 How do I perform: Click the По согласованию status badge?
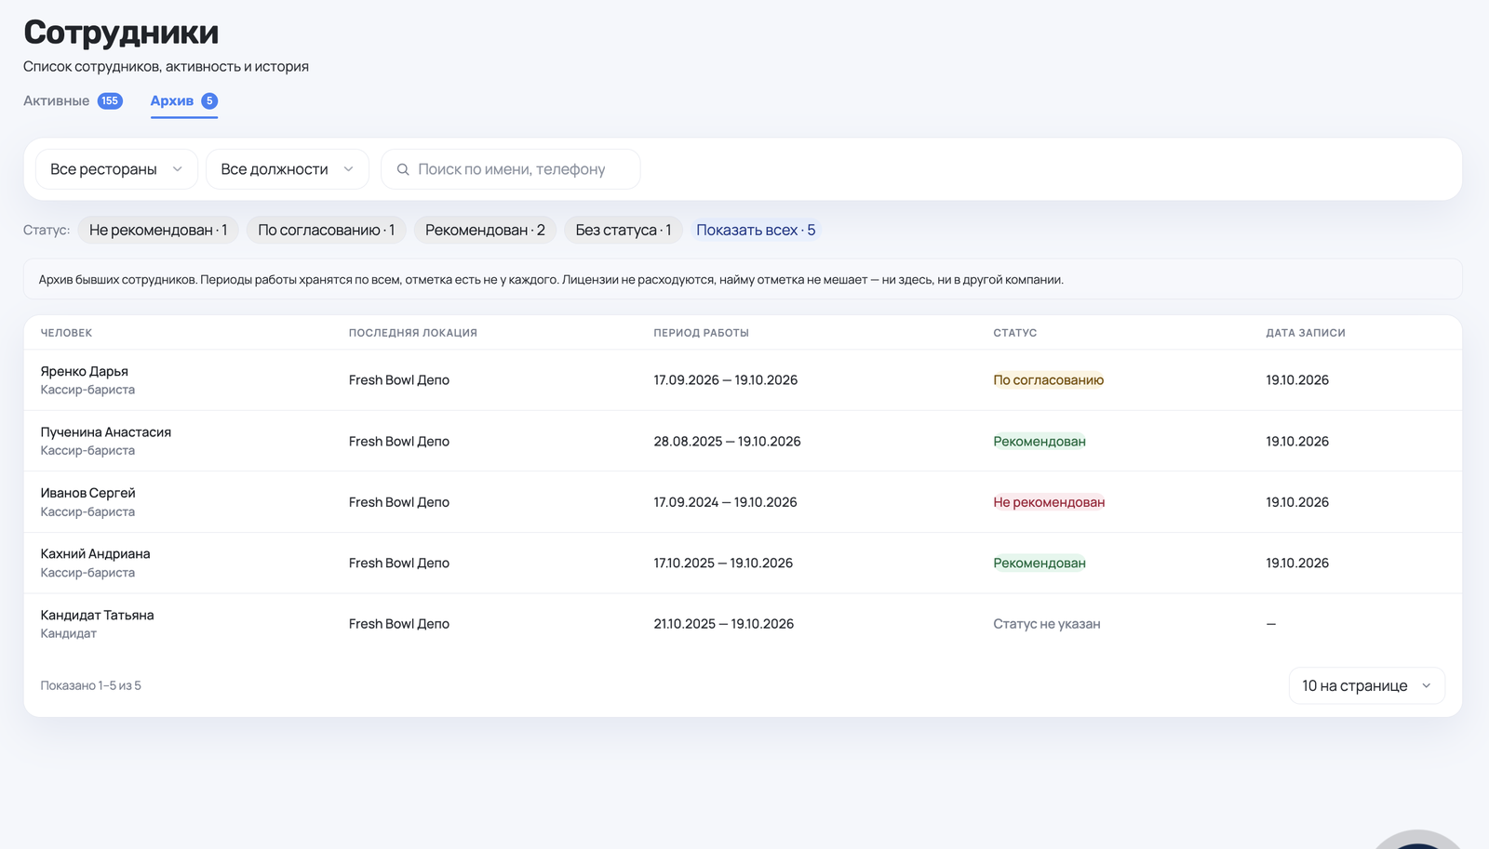click(1048, 380)
